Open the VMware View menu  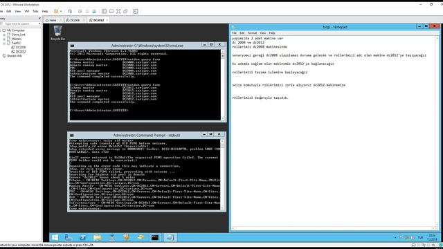tap(18, 11)
